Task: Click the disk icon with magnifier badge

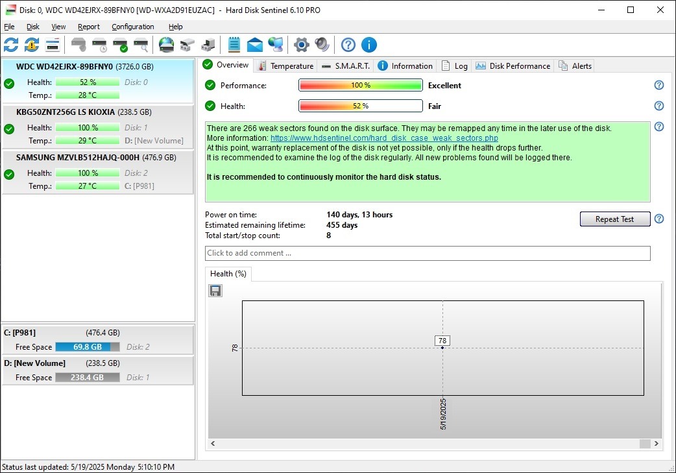Action: click(141, 45)
